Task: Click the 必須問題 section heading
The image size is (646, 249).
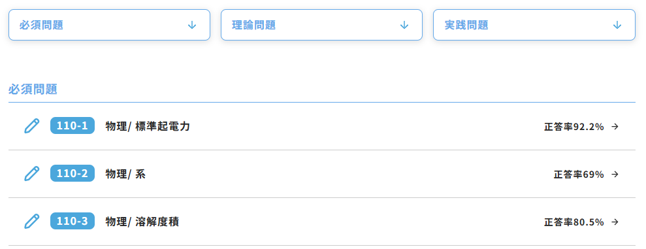Action: point(33,89)
